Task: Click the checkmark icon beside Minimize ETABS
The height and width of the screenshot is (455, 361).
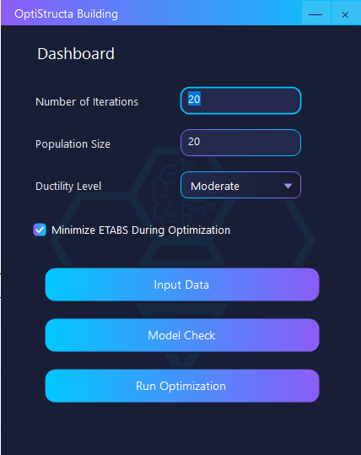Action: (40, 230)
